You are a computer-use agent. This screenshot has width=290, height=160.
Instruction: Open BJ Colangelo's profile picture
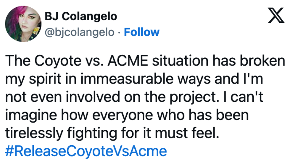coord(23,24)
